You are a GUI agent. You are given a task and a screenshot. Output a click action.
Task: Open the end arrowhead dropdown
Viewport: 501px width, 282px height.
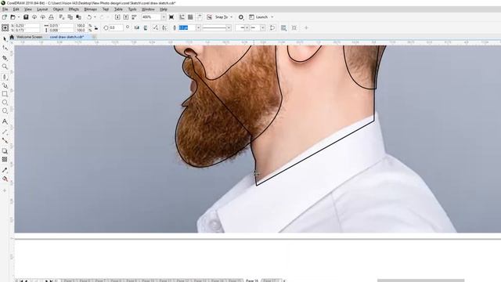[x=262, y=28]
